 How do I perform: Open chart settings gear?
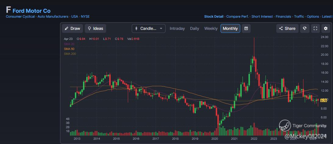click(326, 28)
